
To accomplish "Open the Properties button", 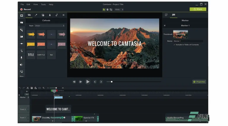I will [x=199, y=82].
